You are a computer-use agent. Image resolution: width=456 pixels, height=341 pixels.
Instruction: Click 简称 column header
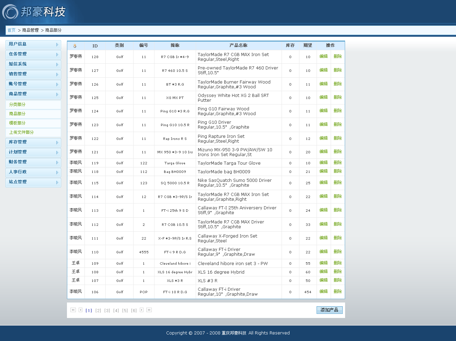[175, 45]
